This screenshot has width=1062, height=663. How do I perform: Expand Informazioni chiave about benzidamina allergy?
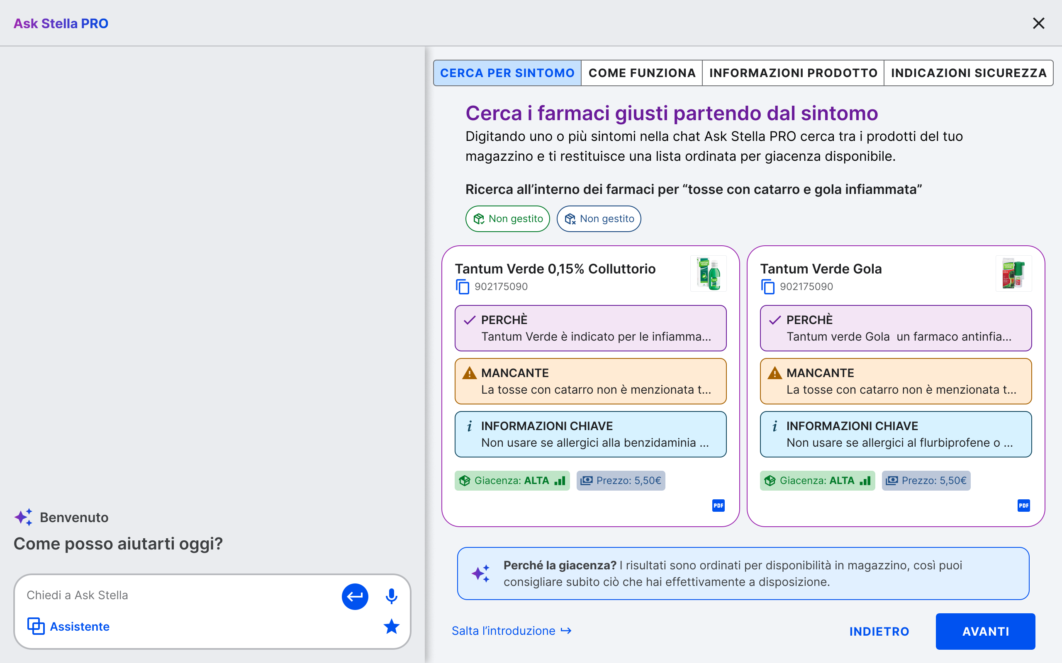click(x=591, y=435)
